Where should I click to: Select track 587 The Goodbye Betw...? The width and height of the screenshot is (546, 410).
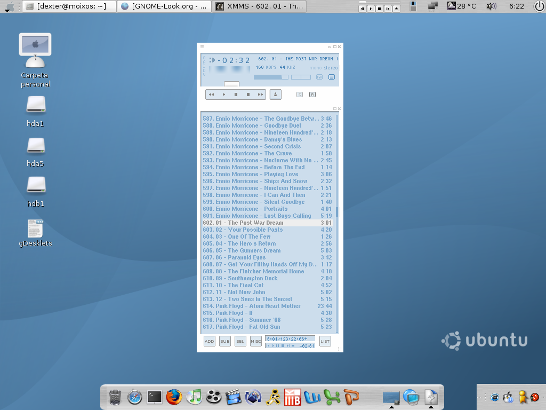(268, 119)
